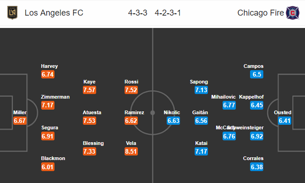Open Atuesta's player name
The image size is (305, 183).
pos(92,112)
